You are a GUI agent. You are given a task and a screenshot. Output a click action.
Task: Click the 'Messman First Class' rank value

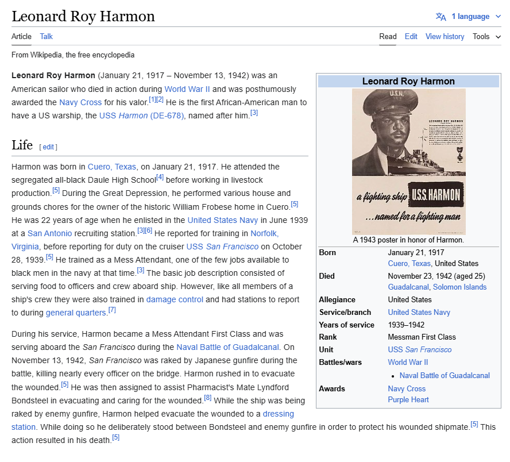[x=422, y=337]
